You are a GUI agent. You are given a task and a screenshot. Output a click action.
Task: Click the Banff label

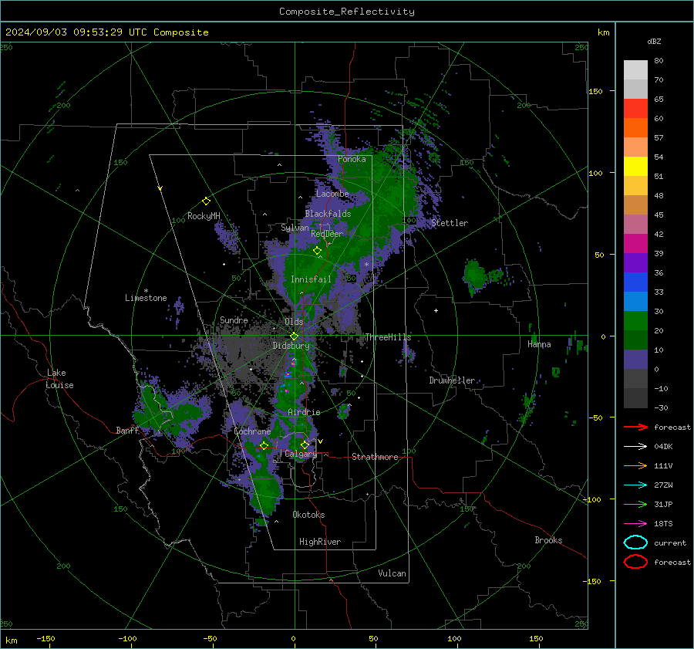coord(127,430)
